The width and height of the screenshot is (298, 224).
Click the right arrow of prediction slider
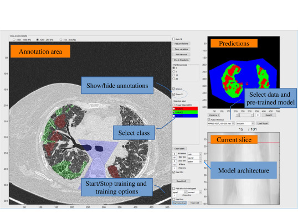[252, 115]
